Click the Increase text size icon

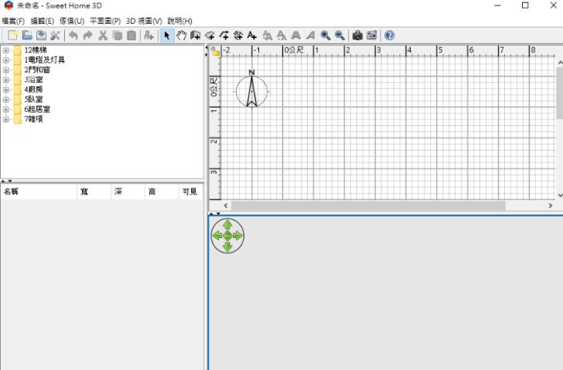267,35
